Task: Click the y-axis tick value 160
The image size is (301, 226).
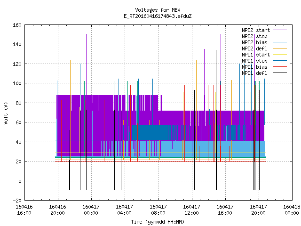Action: (x=17, y=25)
